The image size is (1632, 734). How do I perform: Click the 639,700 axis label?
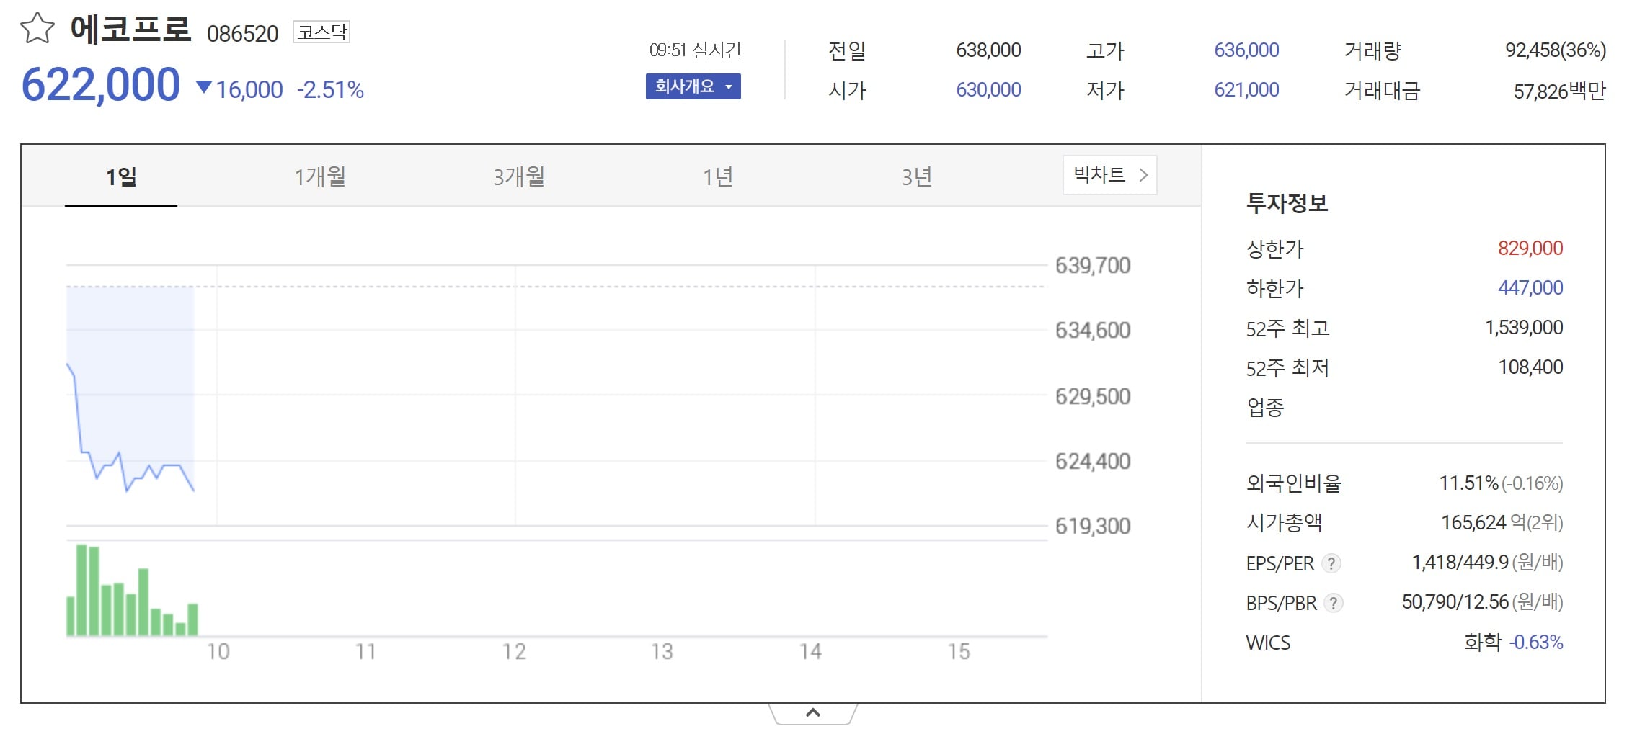(x=1093, y=265)
